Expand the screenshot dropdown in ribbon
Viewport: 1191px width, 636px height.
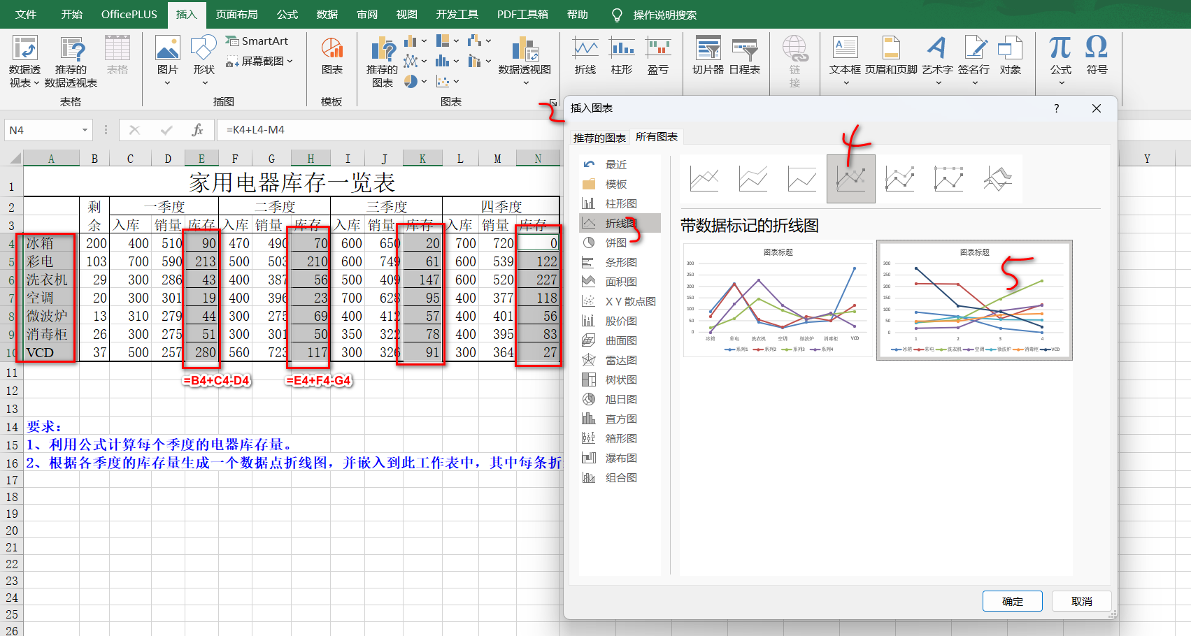pos(290,62)
